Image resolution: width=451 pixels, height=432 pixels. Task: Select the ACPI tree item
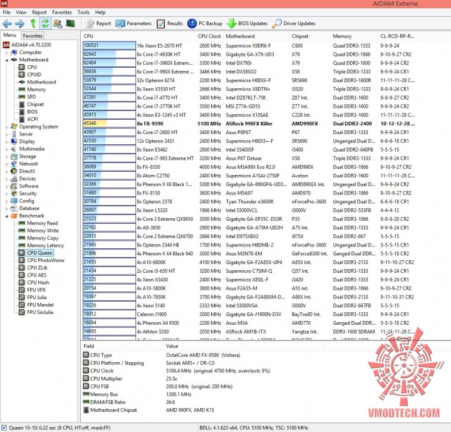(28, 119)
